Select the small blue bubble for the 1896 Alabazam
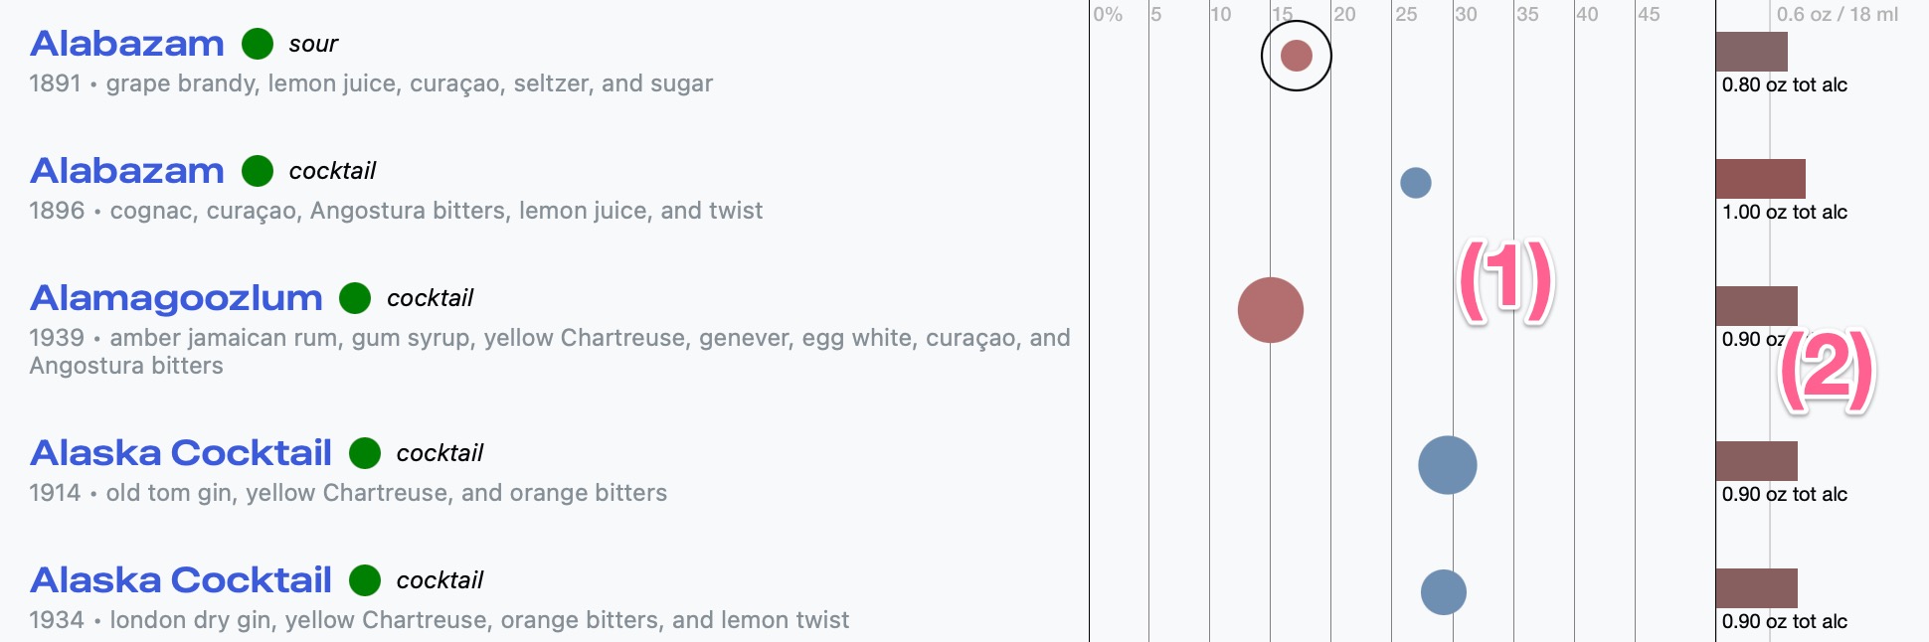The width and height of the screenshot is (1929, 642). tap(1415, 183)
